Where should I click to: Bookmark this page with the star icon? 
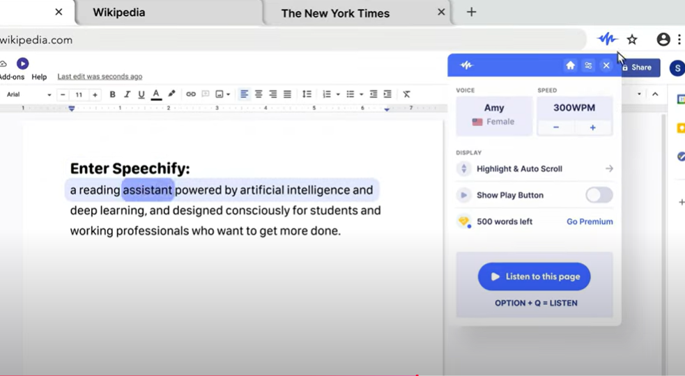click(x=632, y=40)
